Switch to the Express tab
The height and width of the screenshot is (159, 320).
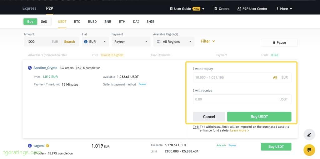click(x=29, y=8)
